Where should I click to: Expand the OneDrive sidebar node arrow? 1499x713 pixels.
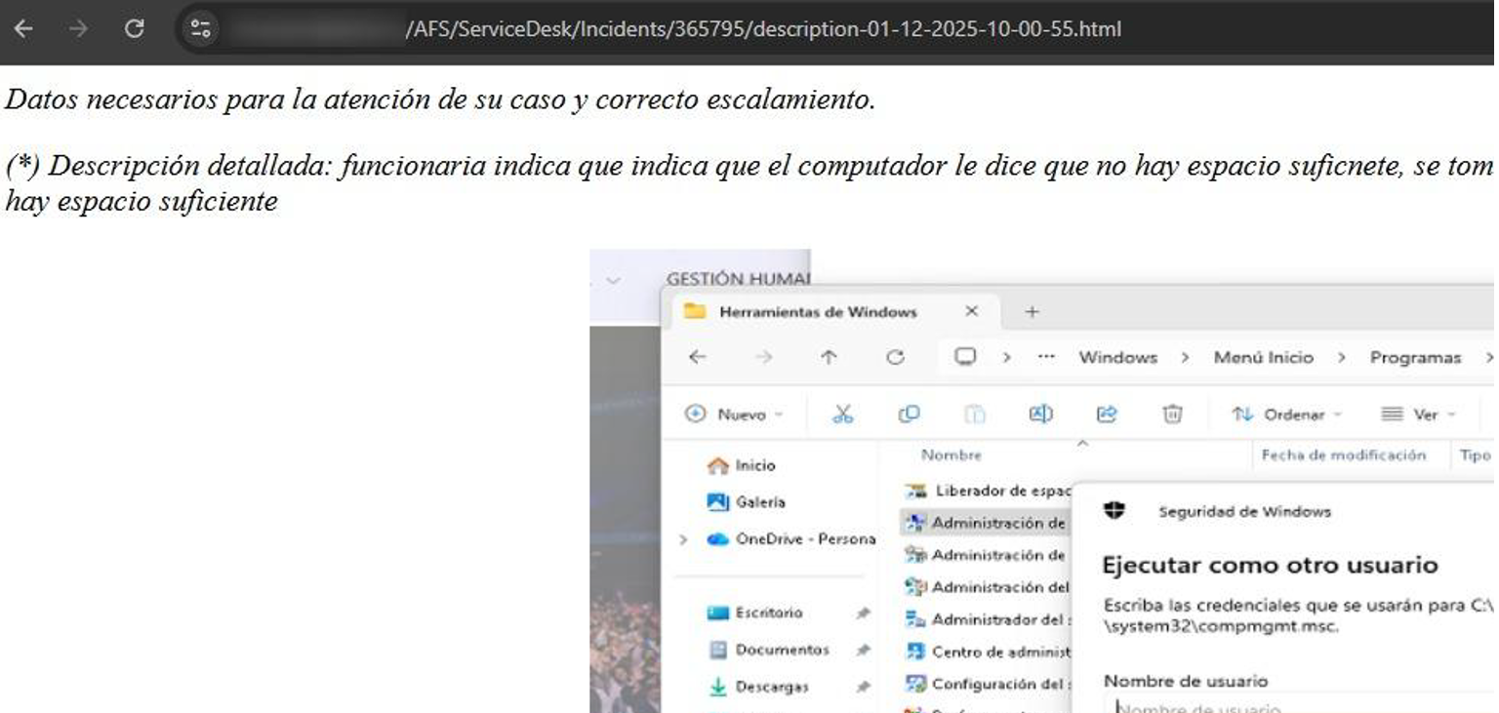pos(683,539)
